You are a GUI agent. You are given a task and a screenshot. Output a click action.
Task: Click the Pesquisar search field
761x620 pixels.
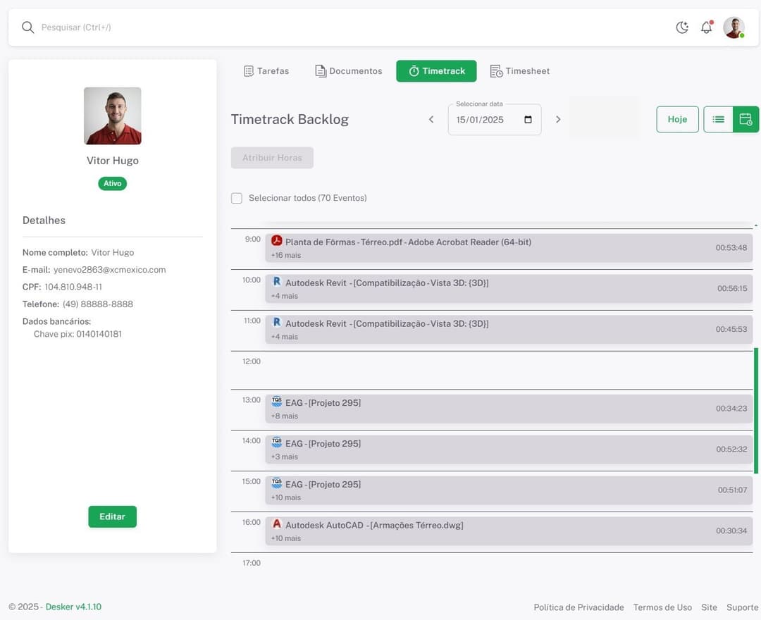click(x=76, y=27)
